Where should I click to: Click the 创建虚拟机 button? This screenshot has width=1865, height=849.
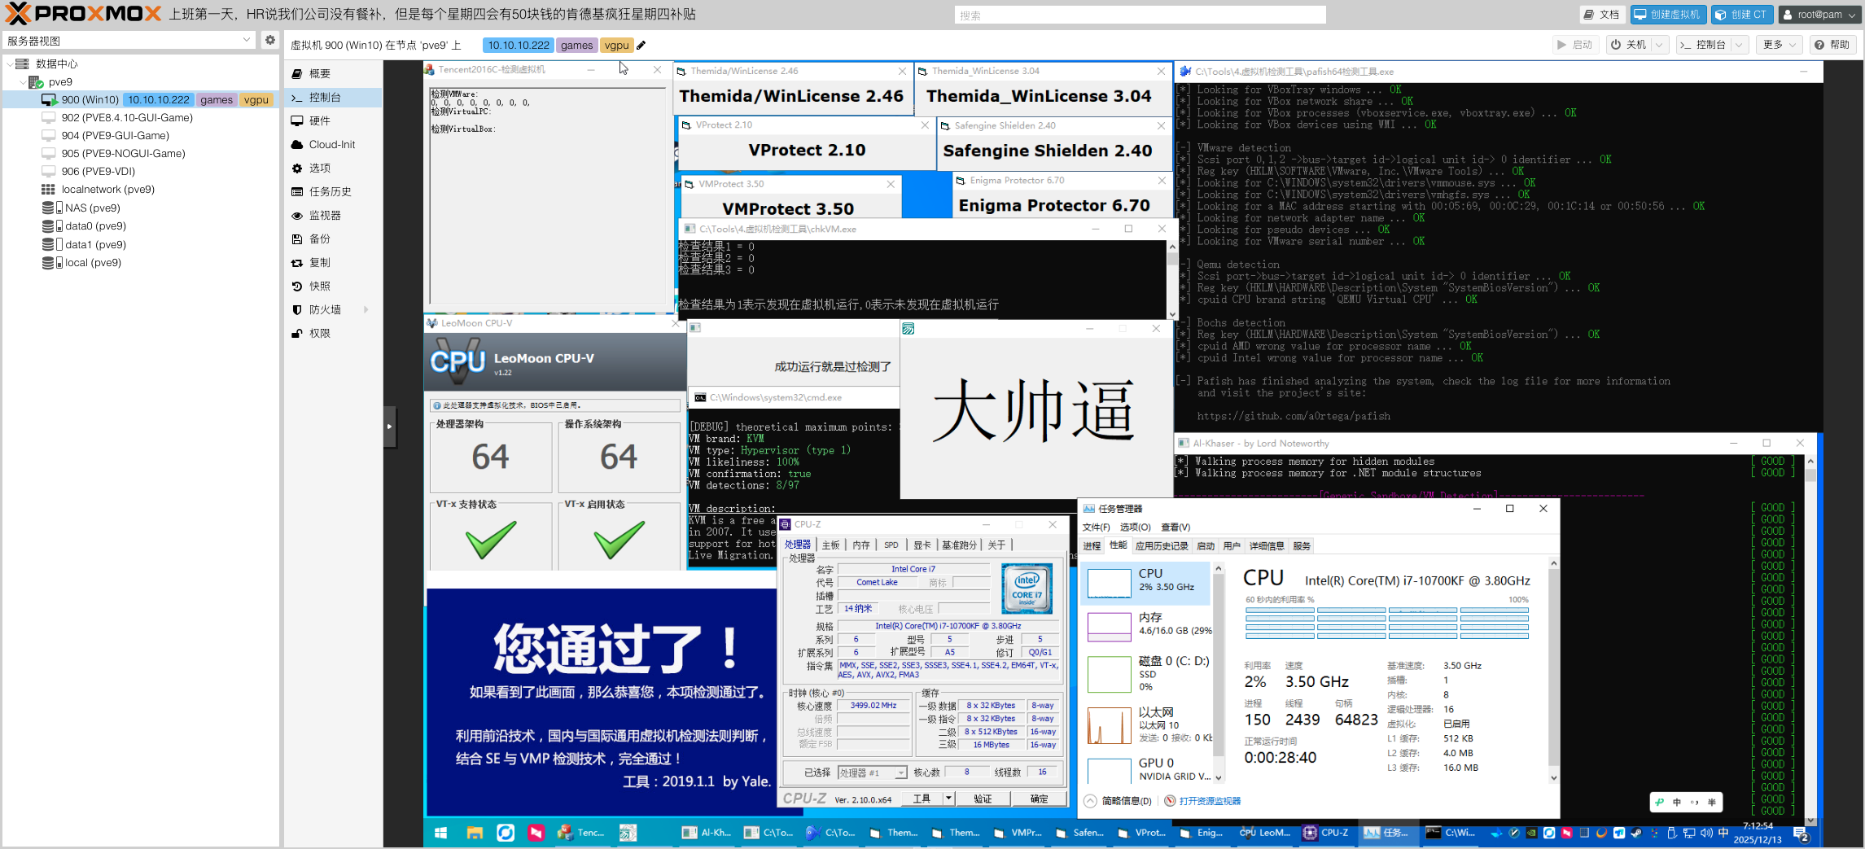(1666, 15)
